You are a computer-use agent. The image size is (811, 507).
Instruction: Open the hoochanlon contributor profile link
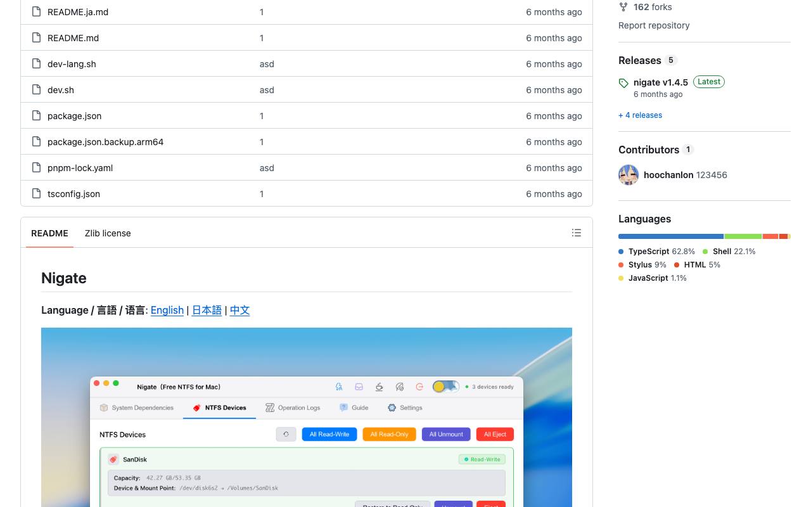coord(668,175)
